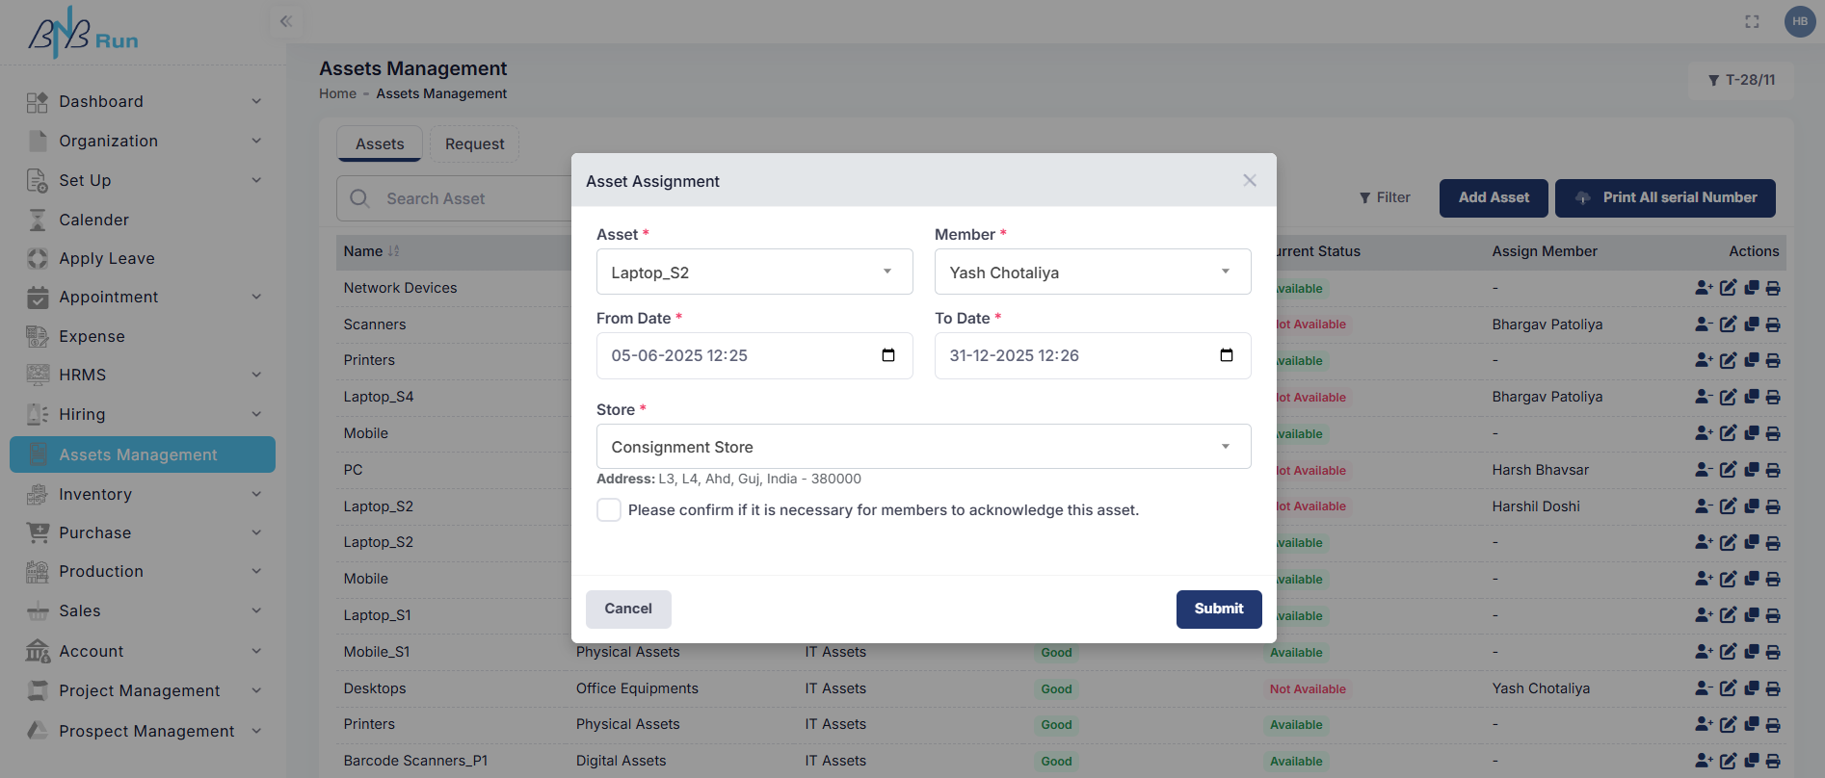Collapse the sidebar with double-chevron icon
1825x778 pixels.
(x=285, y=21)
